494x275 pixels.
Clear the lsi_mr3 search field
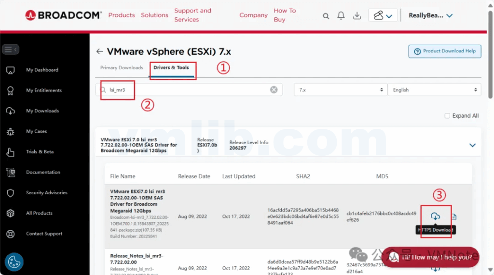tap(274, 90)
